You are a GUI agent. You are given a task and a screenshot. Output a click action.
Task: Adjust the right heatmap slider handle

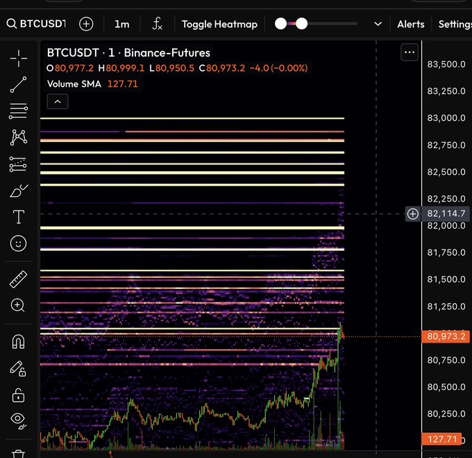[301, 24]
